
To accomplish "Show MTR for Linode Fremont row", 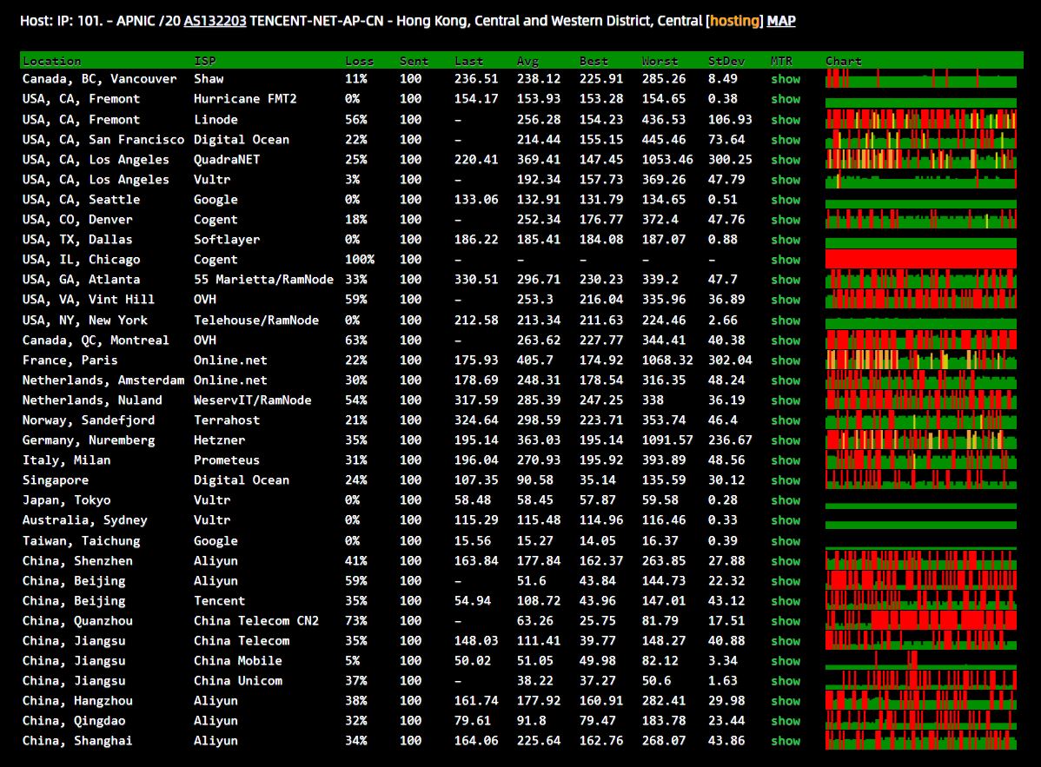I will [786, 119].
